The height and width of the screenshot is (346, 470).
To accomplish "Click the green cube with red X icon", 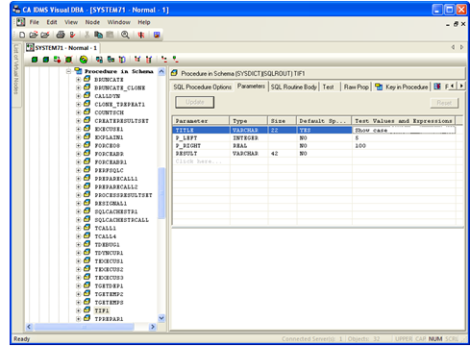I will pyautogui.click(x=68, y=60).
